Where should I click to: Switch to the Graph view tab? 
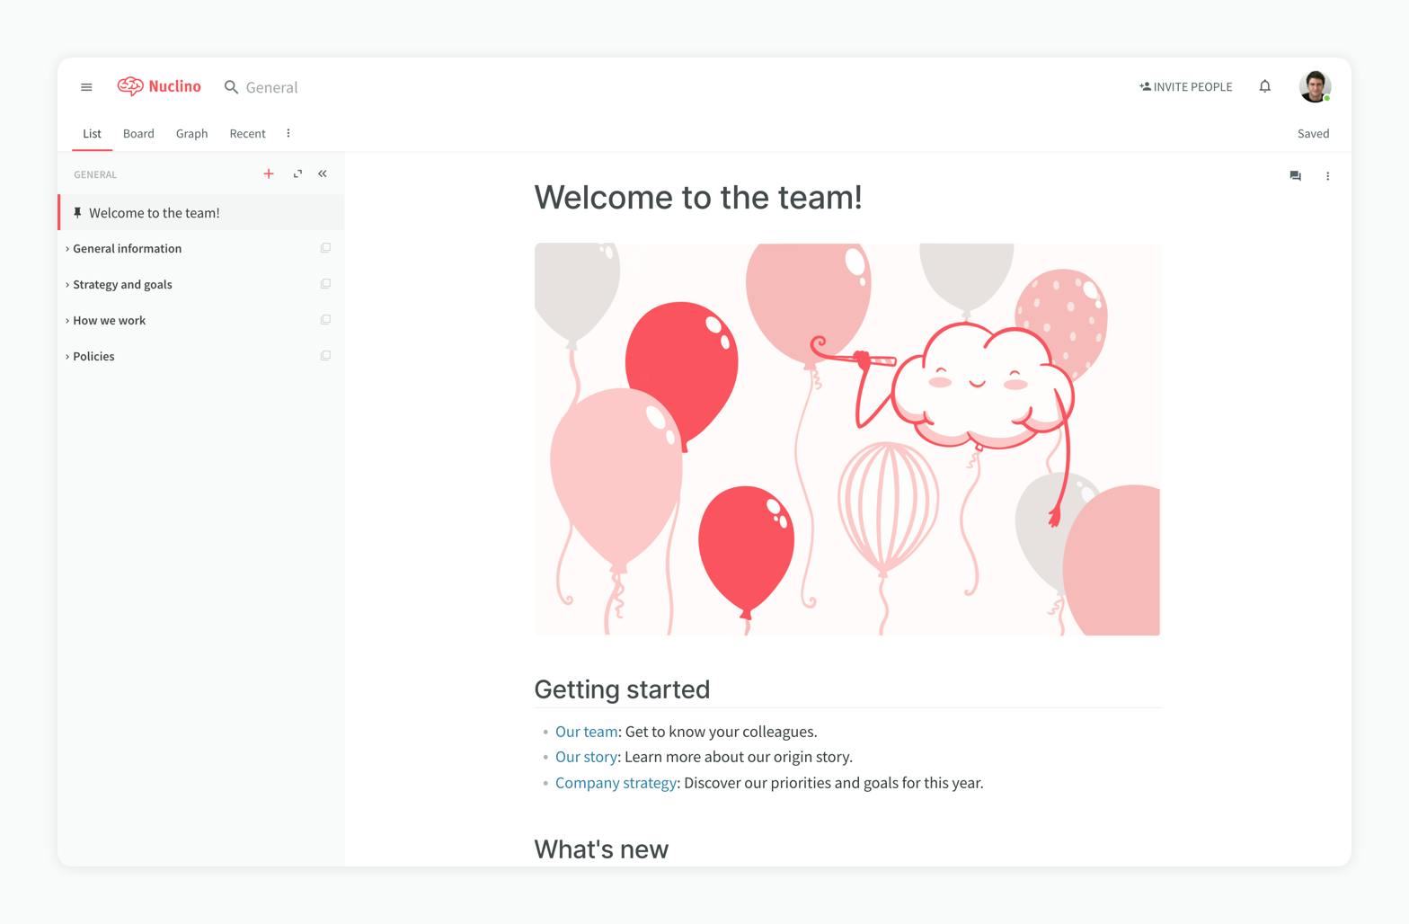click(191, 133)
